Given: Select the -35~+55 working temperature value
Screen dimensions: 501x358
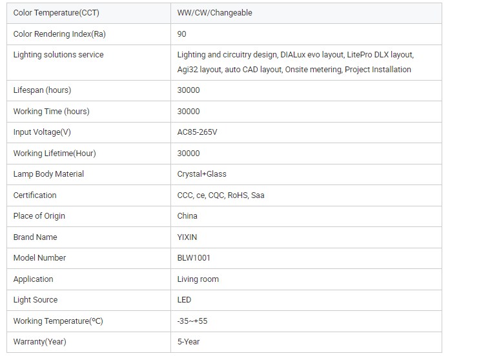Looking at the screenshot, I should 192,321.
